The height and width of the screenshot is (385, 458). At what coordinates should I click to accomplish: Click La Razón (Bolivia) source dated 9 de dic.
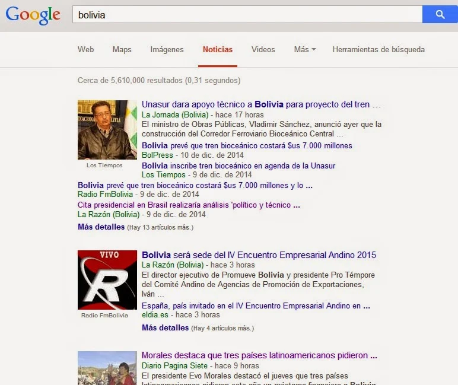pyautogui.click(x=109, y=214)
